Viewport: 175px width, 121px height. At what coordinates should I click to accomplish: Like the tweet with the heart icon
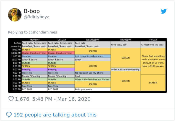[11, 99]
